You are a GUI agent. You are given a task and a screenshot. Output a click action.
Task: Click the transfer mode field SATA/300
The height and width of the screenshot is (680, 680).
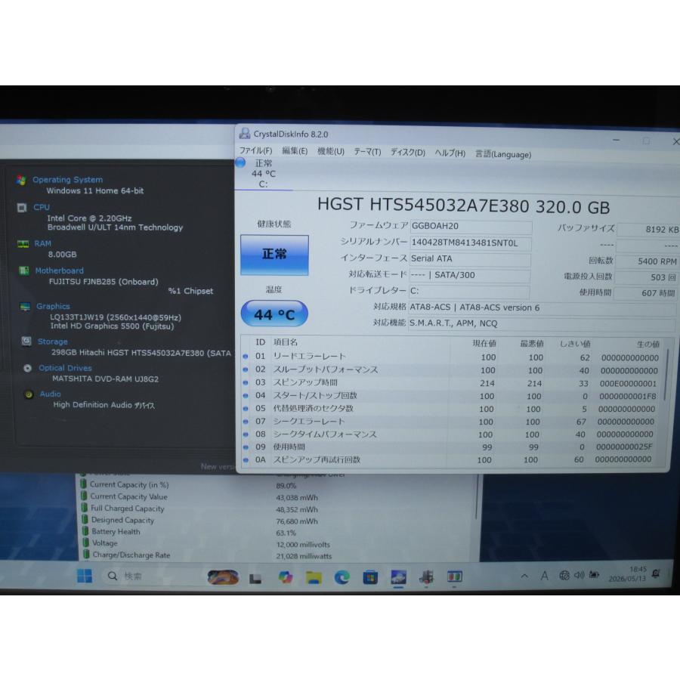point(469,275)
